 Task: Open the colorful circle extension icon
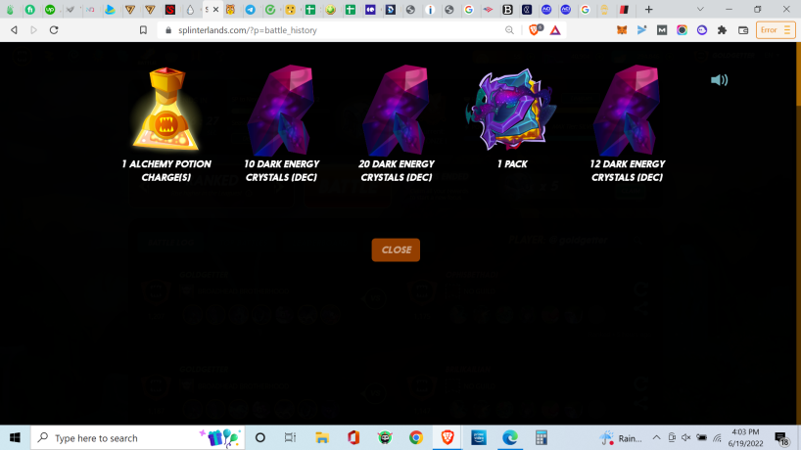point(682,30)
